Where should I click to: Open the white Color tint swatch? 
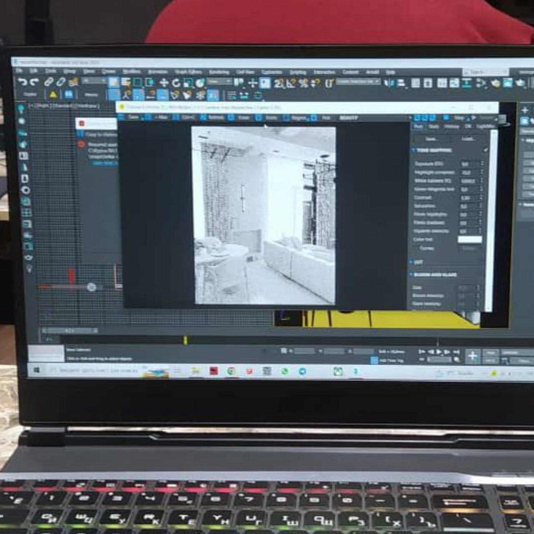[x=470, y=239]
